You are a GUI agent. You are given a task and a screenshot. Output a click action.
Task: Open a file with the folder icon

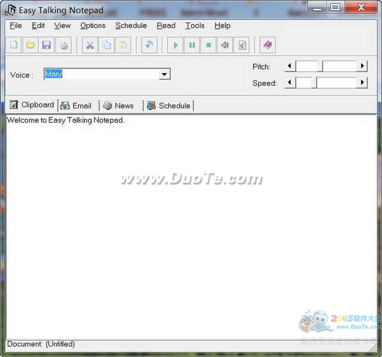30,45
